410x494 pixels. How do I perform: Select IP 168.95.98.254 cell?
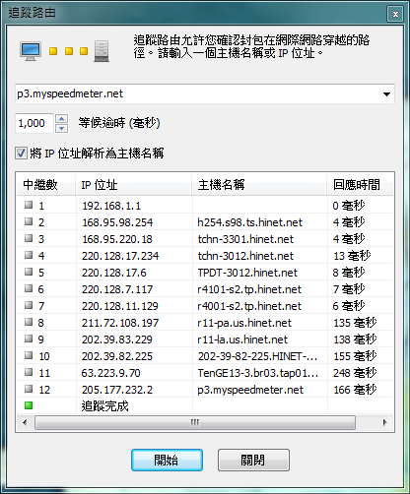click(117, 222)
